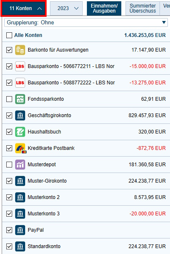Click the Musterkonto 2 balance amount
This screenshot has width=170, height=254.
pyautogui.click(x=150, y=197)
